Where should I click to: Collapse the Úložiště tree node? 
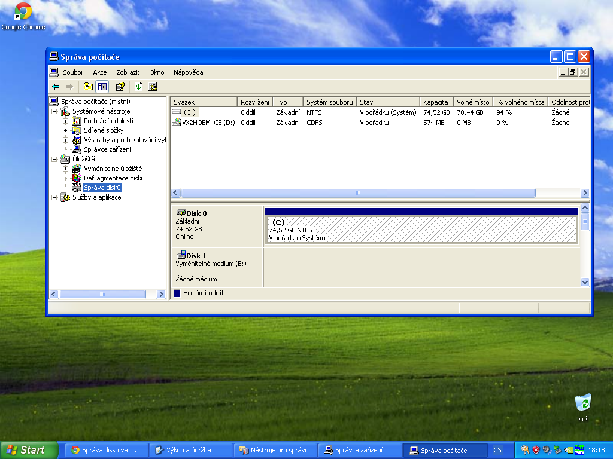54,159
